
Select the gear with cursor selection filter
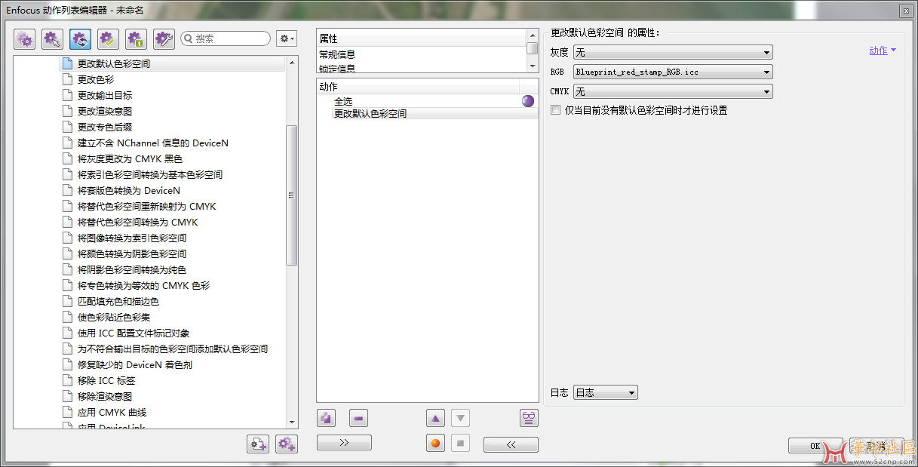click(52, 39)
